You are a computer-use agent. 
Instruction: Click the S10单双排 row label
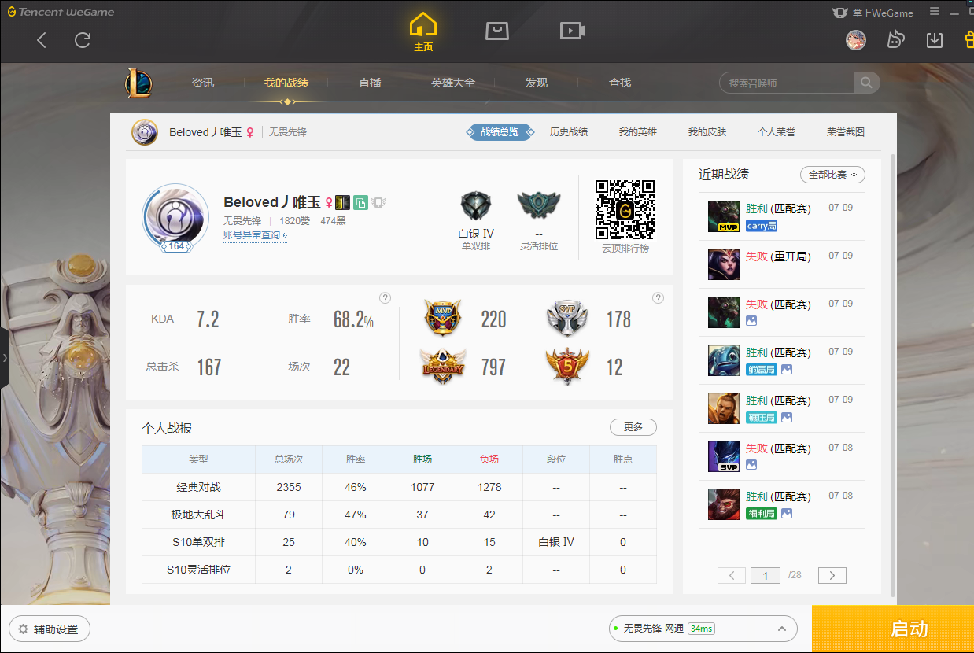[x=198, y=542]
